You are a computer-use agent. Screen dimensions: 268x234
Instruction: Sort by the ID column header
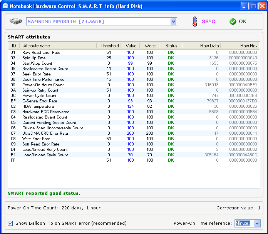14,46
